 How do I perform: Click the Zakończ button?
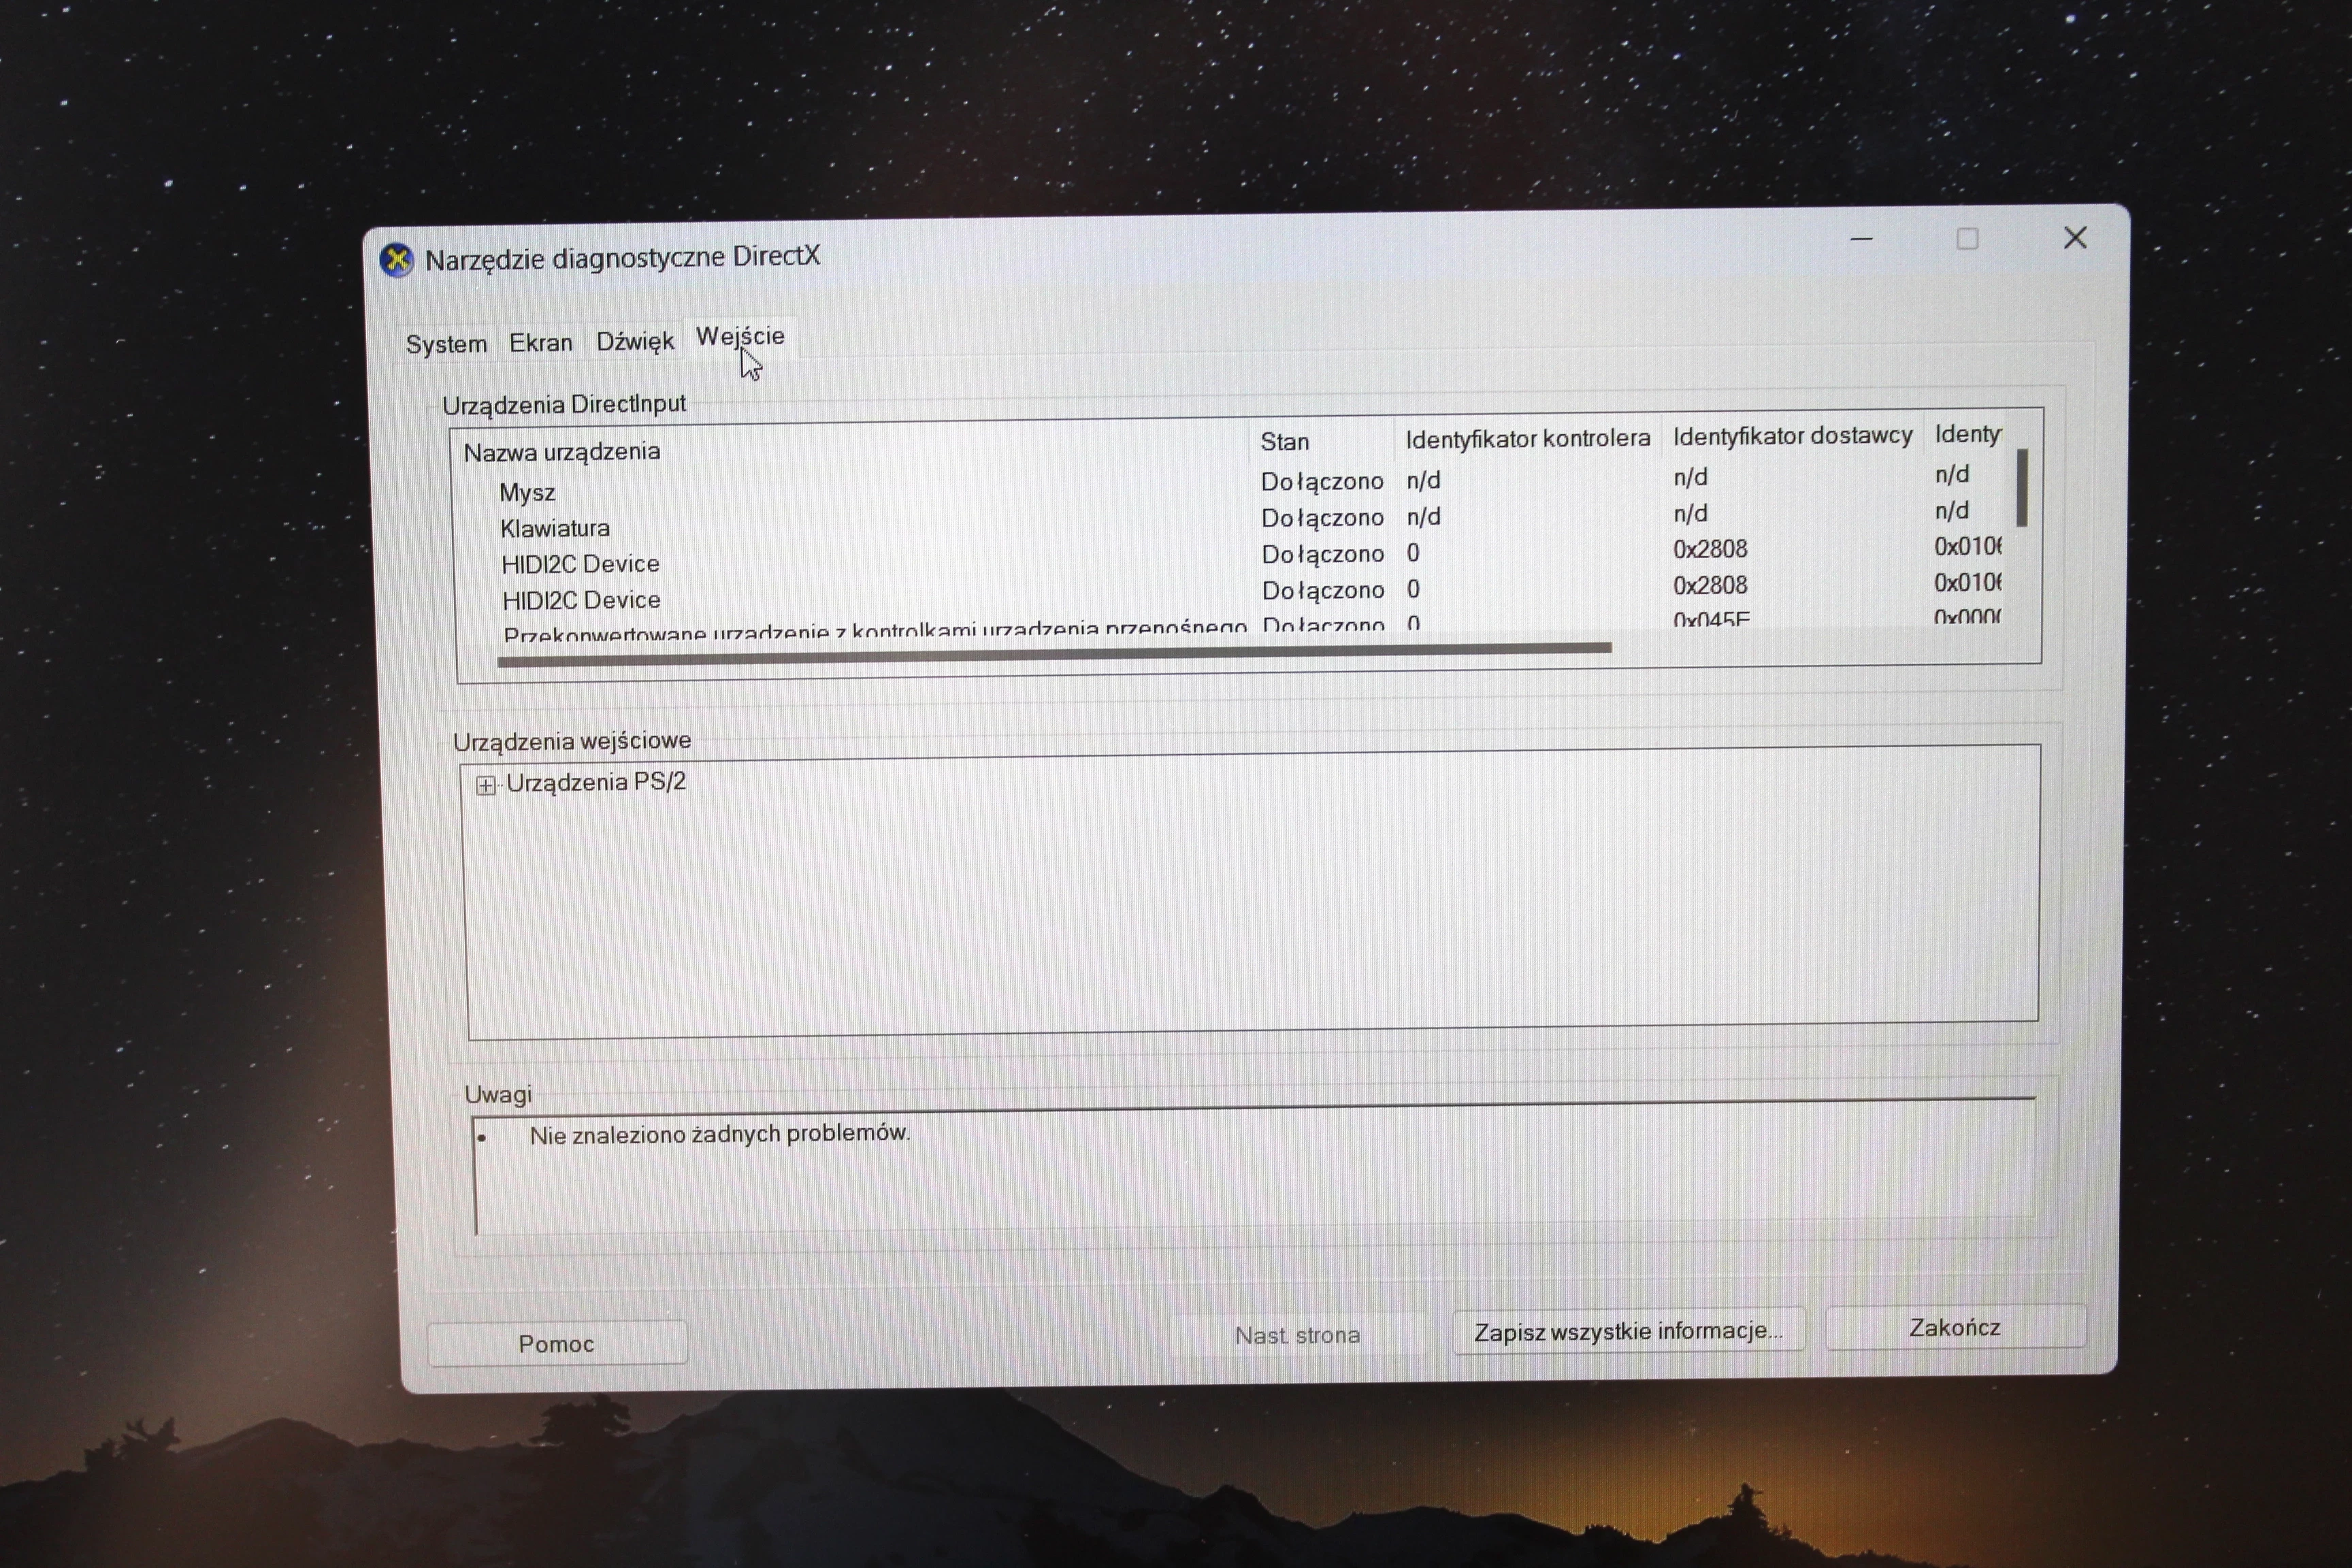click(1955, 1327)
